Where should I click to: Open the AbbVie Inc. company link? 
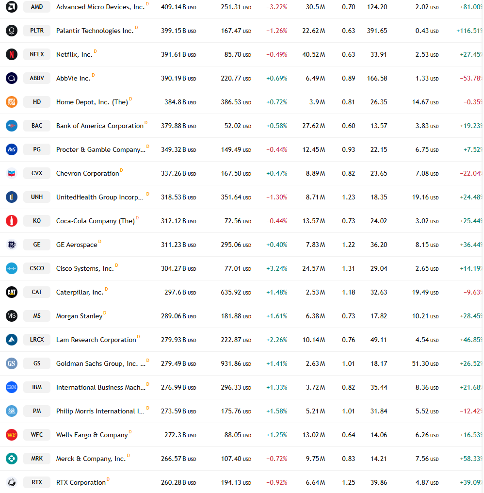pyautogui.click(x=73, y=78)
